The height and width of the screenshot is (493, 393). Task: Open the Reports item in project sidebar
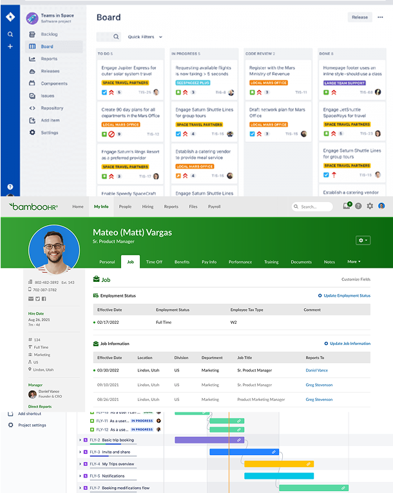pos(49,59)
